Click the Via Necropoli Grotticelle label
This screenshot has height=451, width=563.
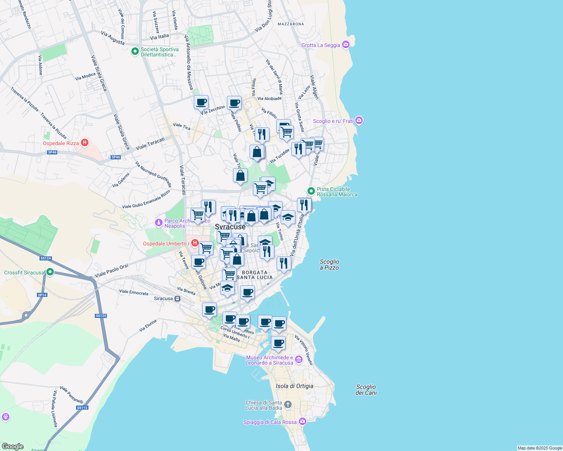click(153, 174)
